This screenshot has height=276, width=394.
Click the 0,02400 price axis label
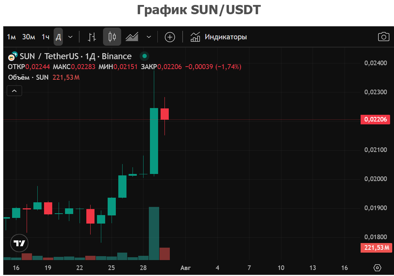376,63
